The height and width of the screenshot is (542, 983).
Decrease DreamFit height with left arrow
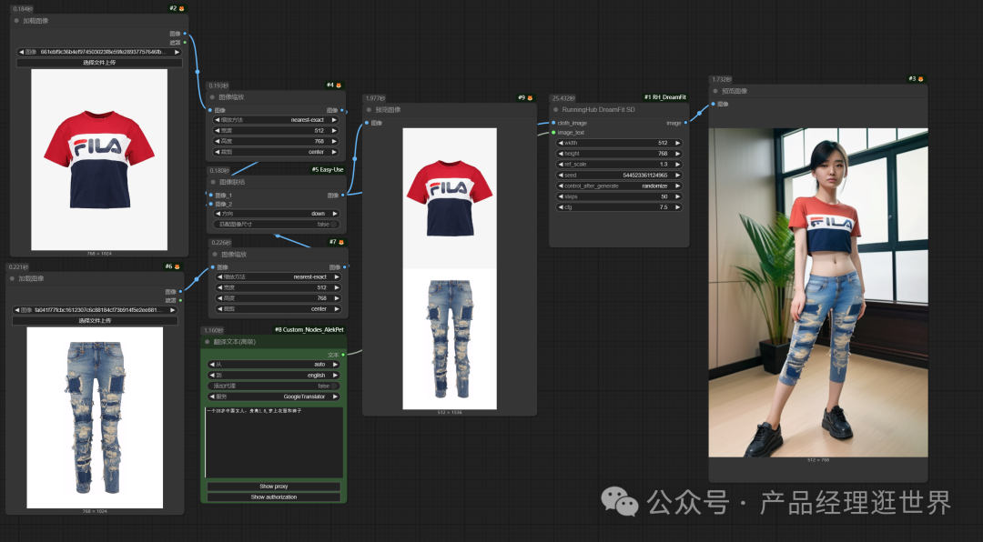(x=561, y=154)
